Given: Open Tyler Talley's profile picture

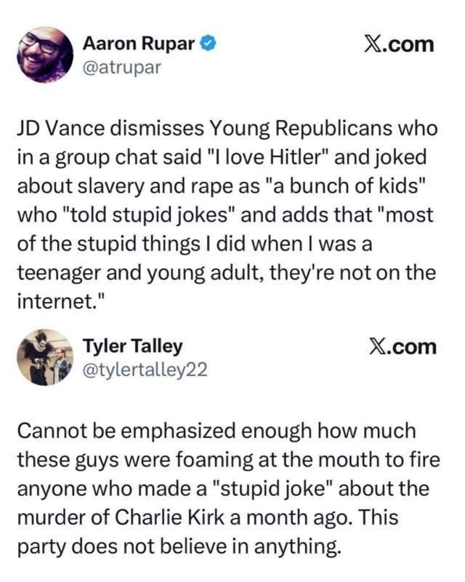Looking at the screenshot, I should point(45,356).
